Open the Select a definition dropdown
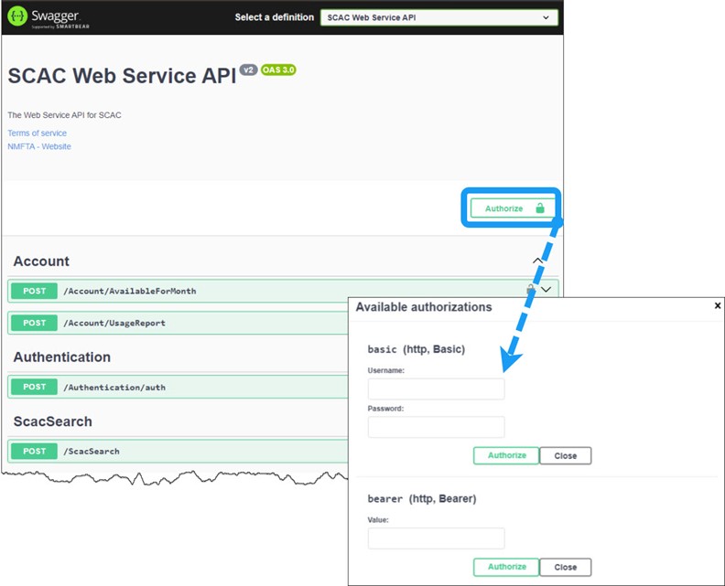The image size is (725, 586). [438, 17]
